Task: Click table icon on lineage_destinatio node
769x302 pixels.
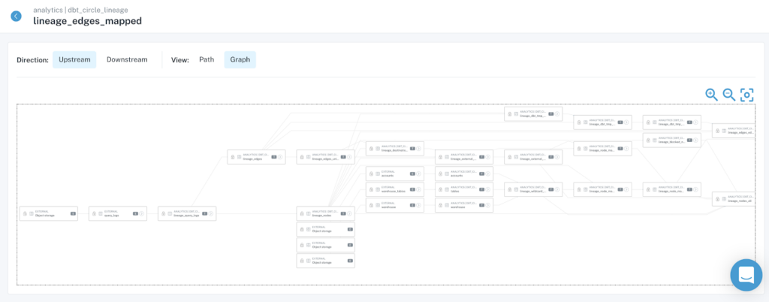Action: pos(377,149)
